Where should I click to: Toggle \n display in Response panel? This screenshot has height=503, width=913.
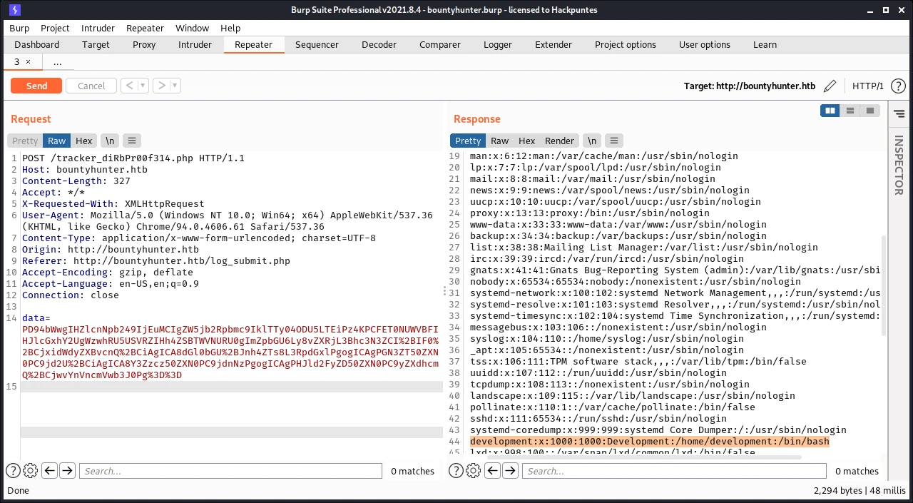[591, 141]
